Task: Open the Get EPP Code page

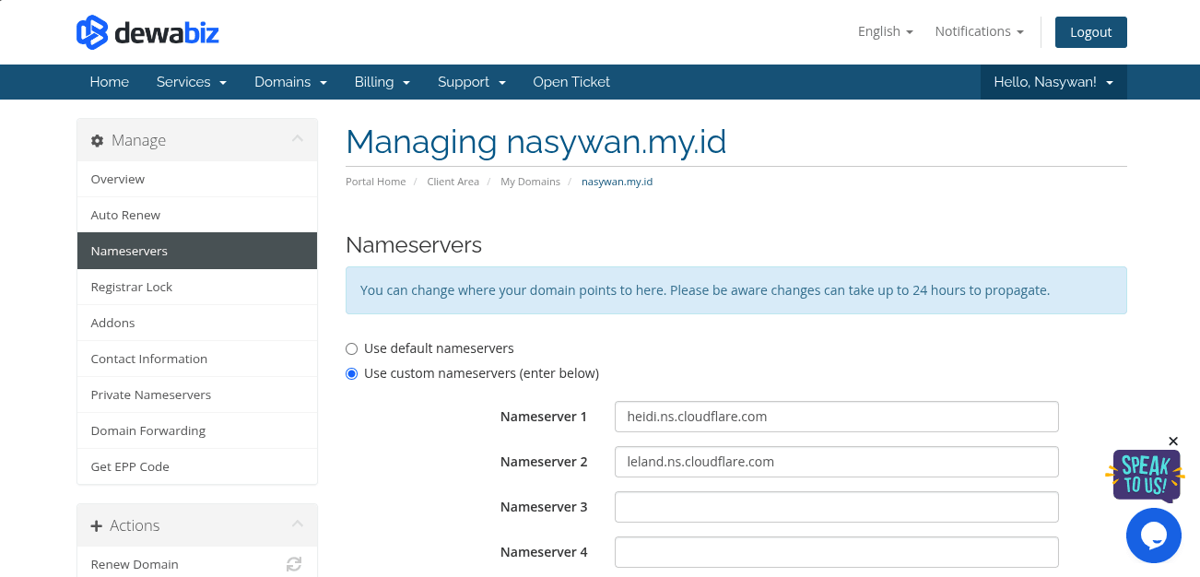Action: 130,466
